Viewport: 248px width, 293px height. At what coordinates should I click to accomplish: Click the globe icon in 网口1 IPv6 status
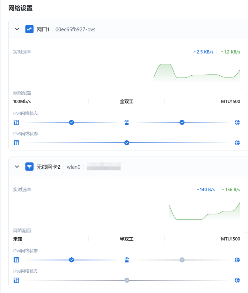tap(237, 143)
